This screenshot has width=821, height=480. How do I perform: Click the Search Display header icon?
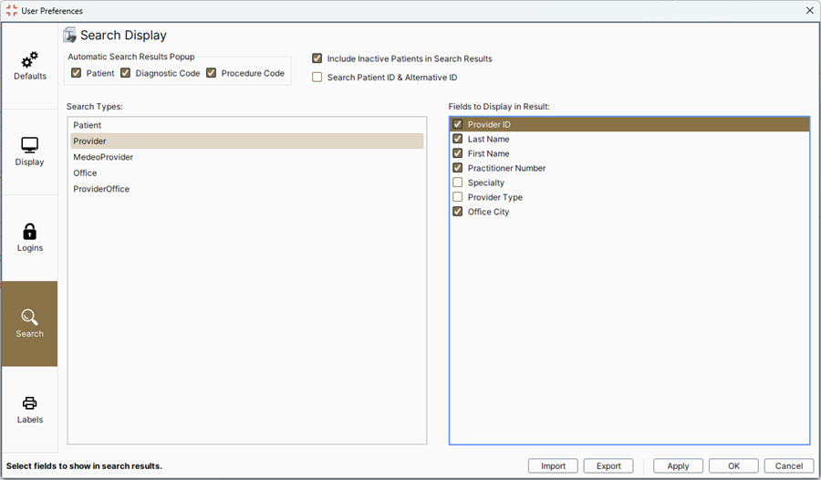click(x=69, y=36)
